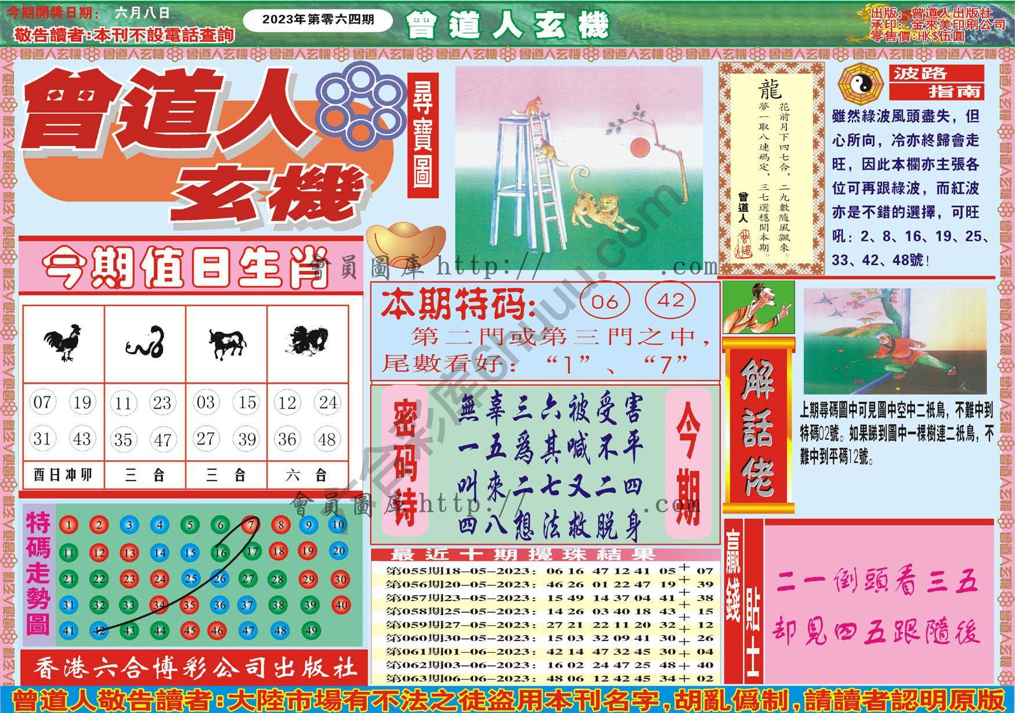
Task: Click the 解話佬 scroll banner
Action: 758,428
